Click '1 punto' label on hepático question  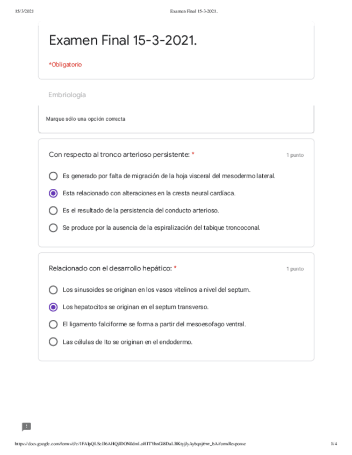pos(294,269)
